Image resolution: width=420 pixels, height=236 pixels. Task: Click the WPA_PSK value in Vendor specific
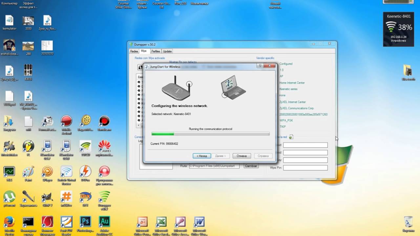click(x=286, y=121)
